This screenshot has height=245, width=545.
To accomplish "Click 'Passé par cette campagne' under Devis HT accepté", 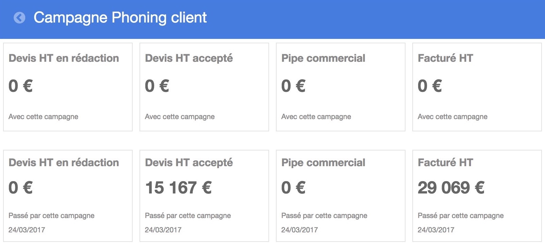I will coord(188,216).
